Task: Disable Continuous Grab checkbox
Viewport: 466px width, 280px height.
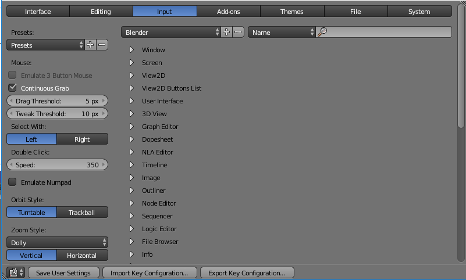Action: [12, 88]
